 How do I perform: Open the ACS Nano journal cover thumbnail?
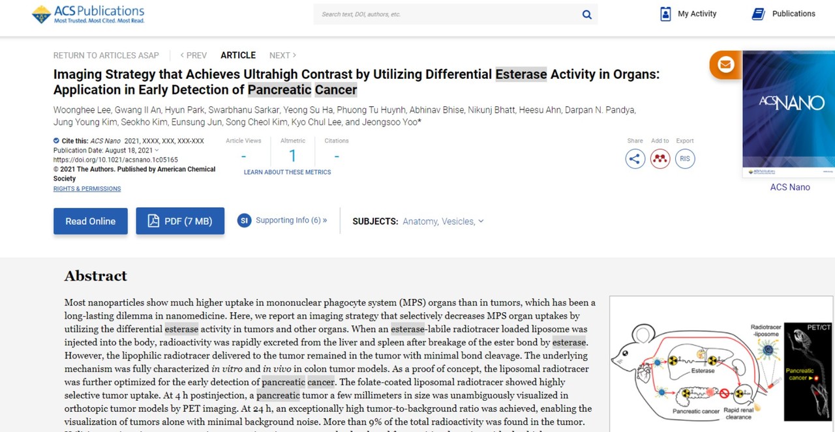pyautogui.click(x=789, y=114)
